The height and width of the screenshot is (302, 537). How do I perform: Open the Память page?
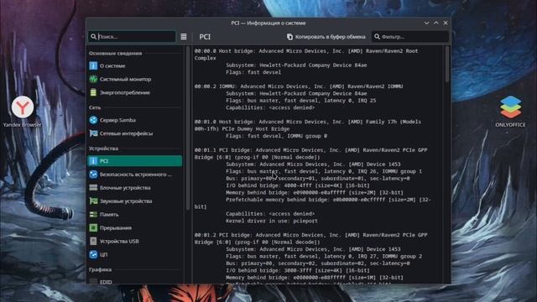(x=134, y=215)
